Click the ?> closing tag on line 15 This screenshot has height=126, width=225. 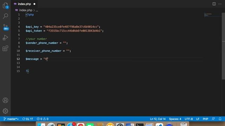[x=27, y=71]
